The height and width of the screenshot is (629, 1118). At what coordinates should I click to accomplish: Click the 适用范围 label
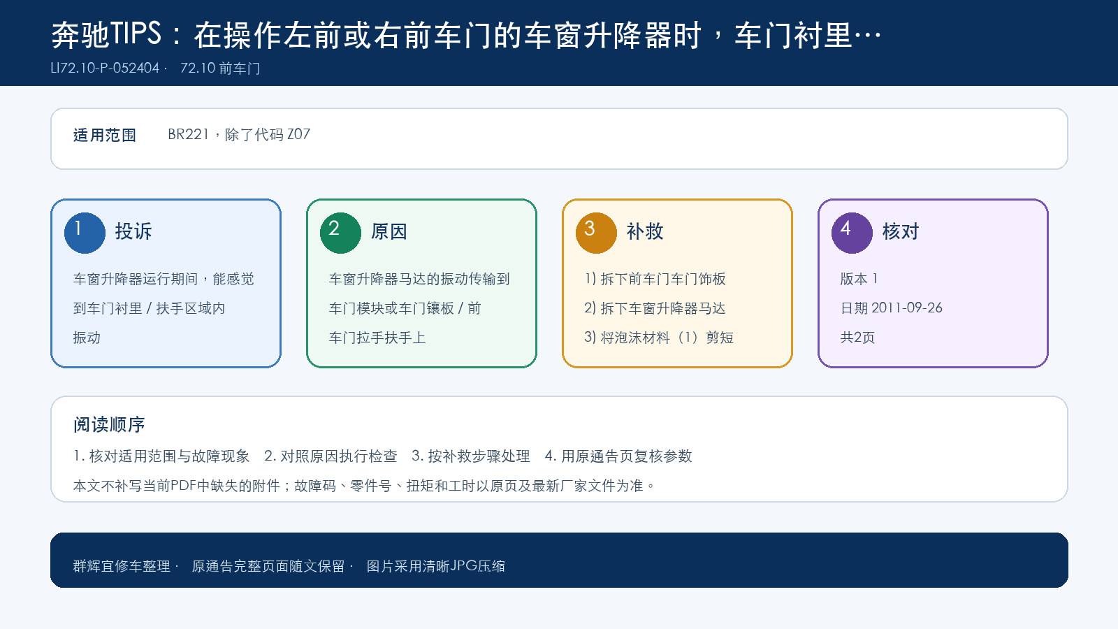[x=105, y=135]
